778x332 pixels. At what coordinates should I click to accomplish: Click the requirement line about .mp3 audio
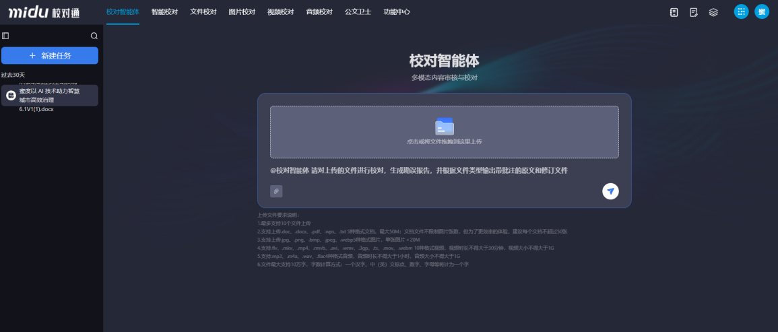coord(359,256)
